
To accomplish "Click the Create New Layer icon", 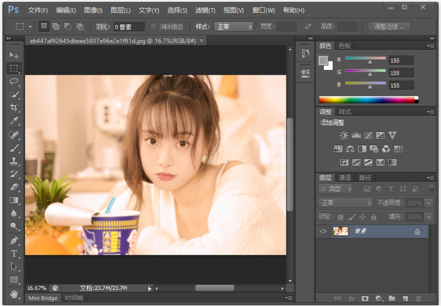I will click(x=404, y=298).
